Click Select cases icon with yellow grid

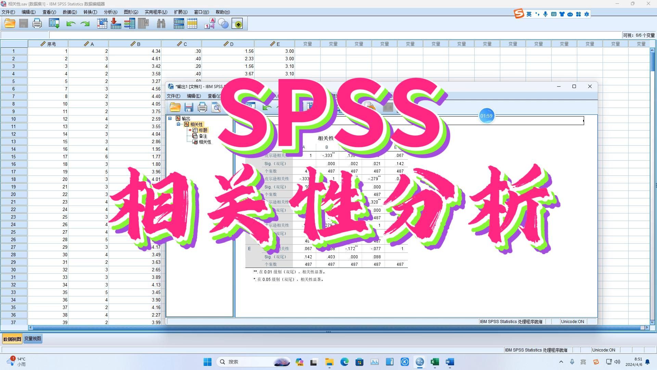192,24
